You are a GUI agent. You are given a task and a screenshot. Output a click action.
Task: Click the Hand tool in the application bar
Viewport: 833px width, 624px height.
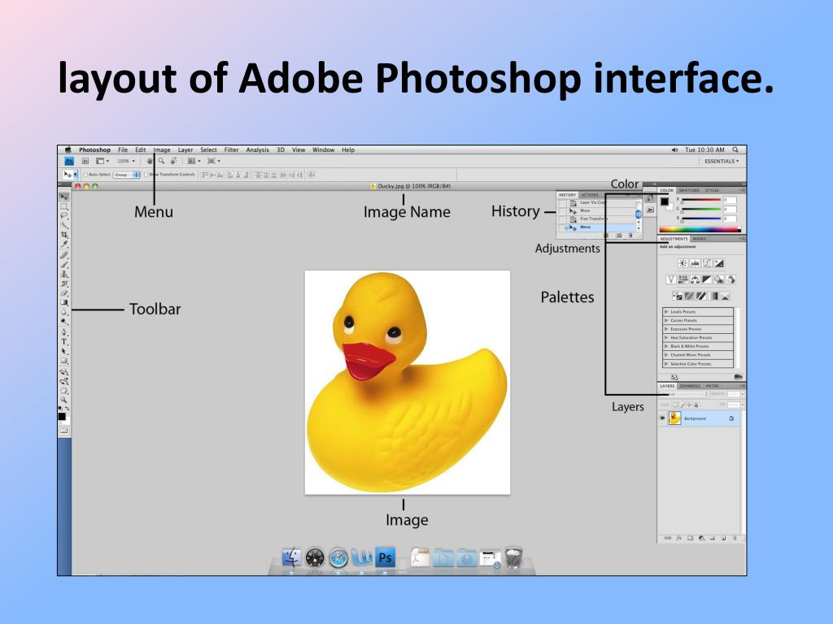pos(150,161)
